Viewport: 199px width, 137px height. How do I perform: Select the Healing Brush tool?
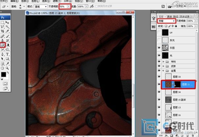[x=2, y=36]
